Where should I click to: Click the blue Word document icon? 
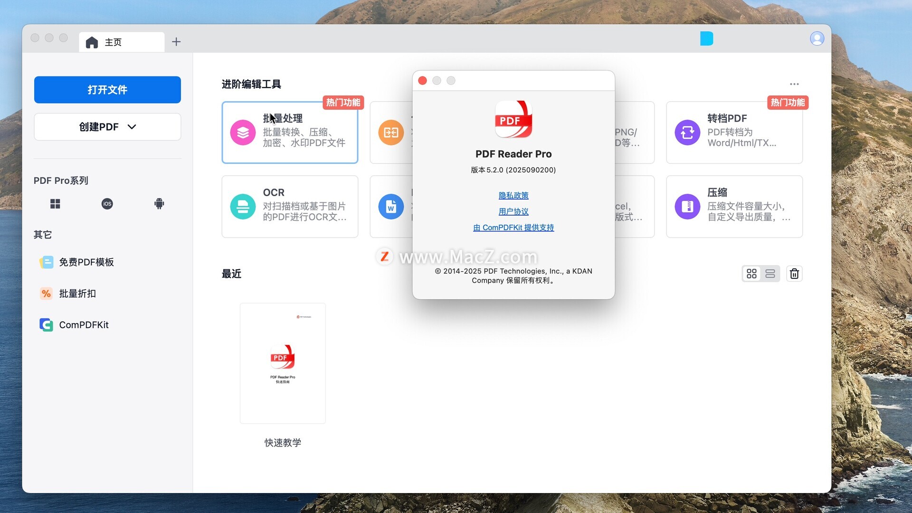coord(391,207)
